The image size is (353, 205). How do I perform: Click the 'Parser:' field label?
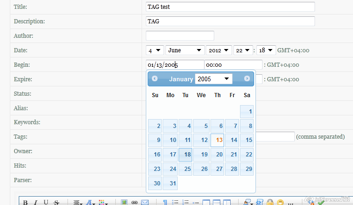click(x=23, y=180)
